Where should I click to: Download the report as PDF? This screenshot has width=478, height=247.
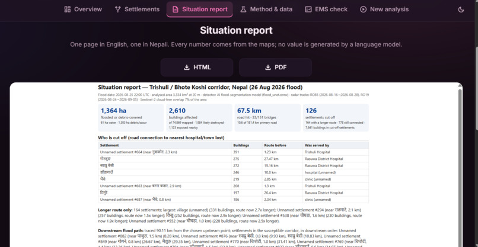point(275,68)
